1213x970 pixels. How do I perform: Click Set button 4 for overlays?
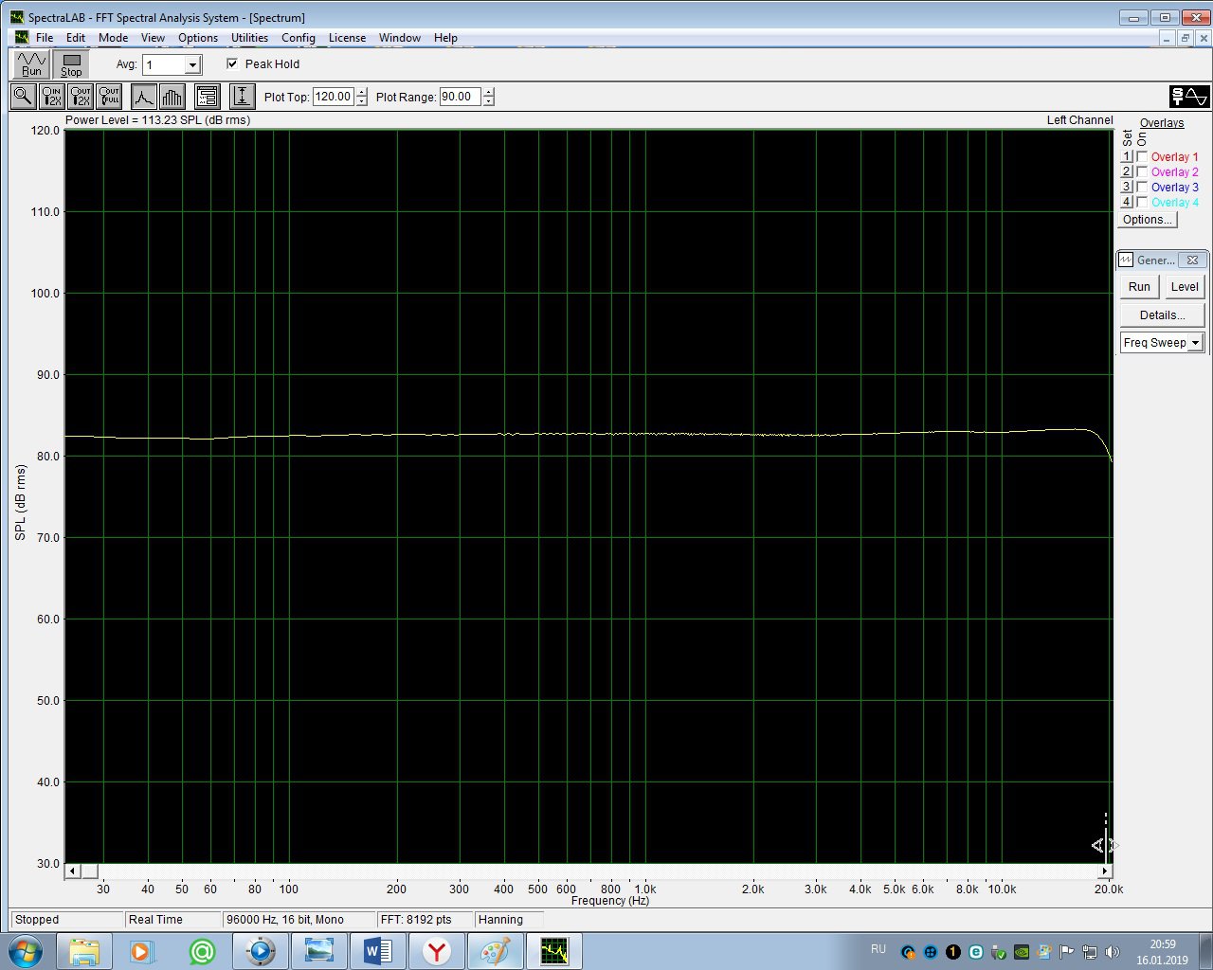click(1127, 203)
